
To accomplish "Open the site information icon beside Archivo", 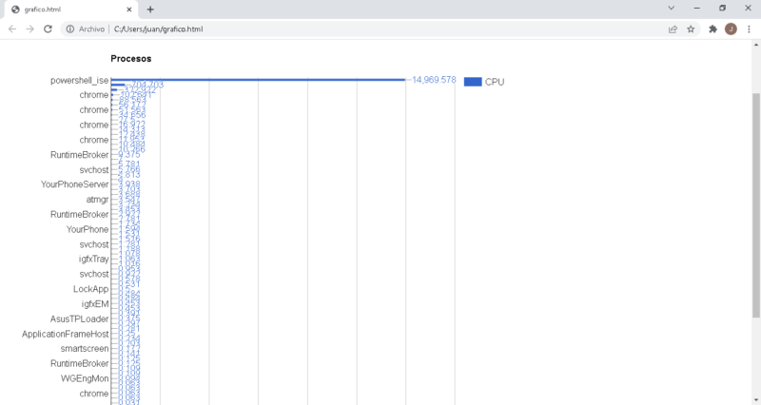I will point(70,29).
